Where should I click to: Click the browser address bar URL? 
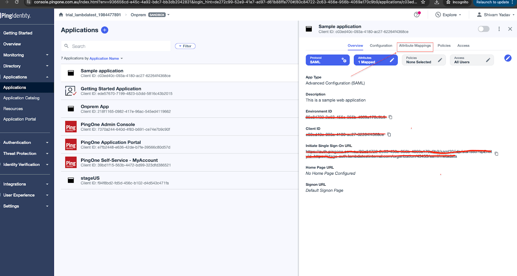click(225, 2)
